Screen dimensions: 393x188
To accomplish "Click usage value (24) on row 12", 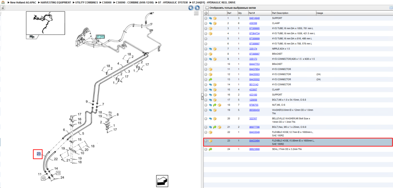I will [x=319, y=74].
